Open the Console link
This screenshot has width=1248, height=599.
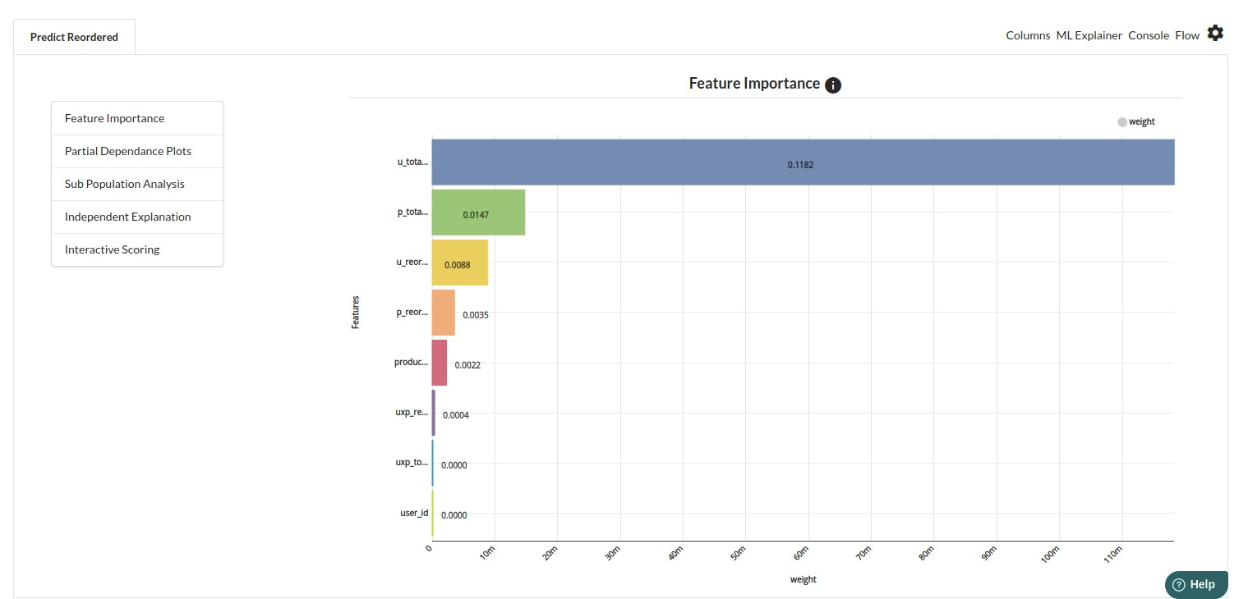(1149, 35)
